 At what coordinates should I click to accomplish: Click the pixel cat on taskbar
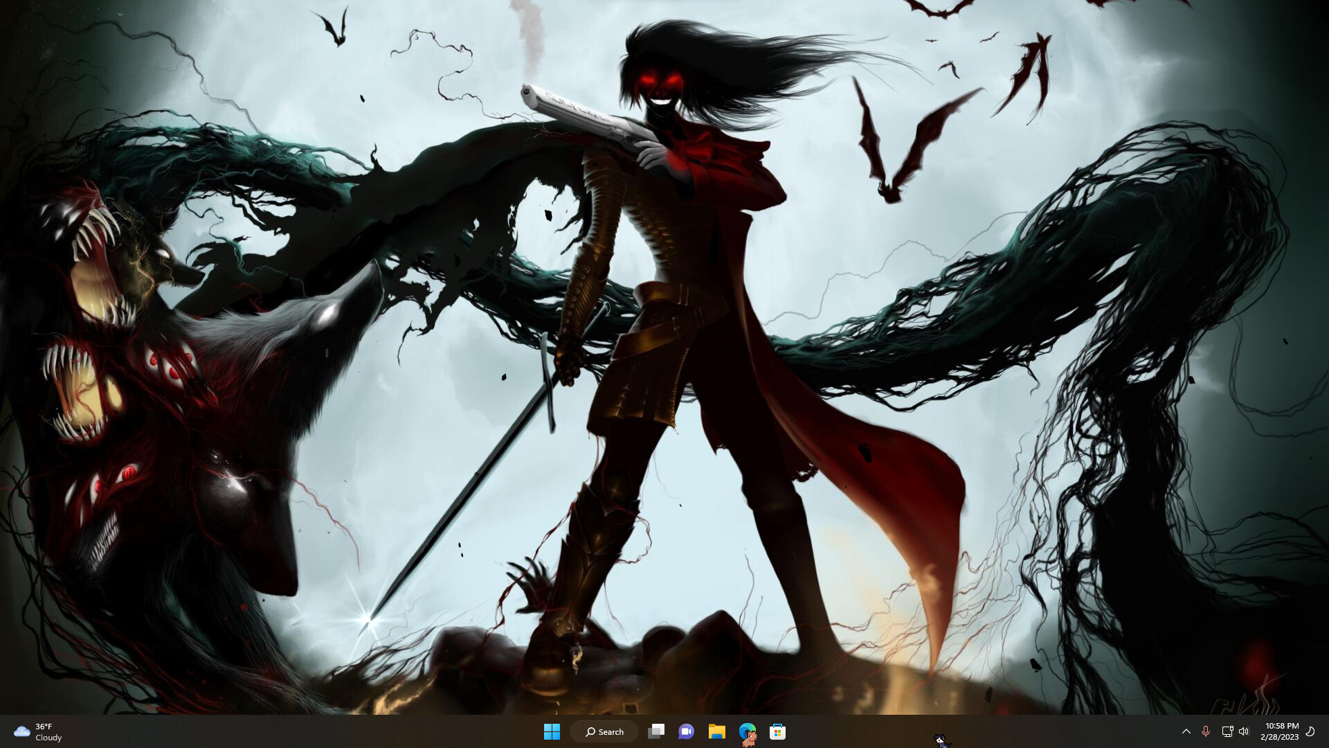coord(941,740)
